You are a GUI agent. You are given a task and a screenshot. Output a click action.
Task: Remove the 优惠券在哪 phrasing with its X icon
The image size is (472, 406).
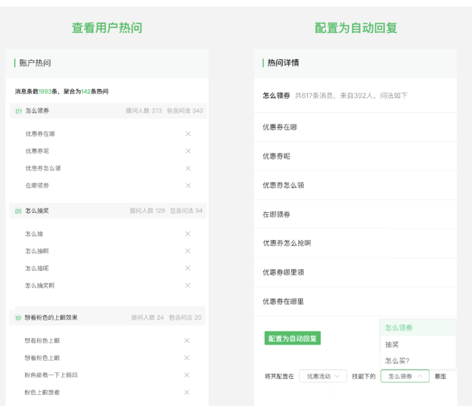click(188, 134)
